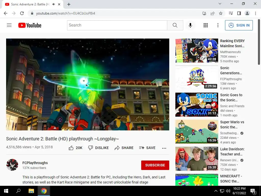Open the YouTube apps grid

206,25
